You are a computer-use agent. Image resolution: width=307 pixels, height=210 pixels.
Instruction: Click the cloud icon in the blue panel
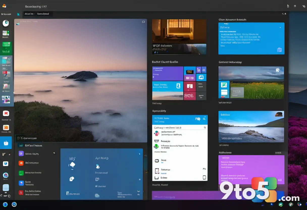pos(72,165)
